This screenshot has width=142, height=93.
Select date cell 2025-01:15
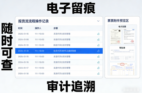tap(23, 57)
